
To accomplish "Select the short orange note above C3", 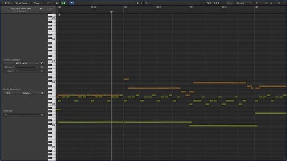I will point(126,79).
